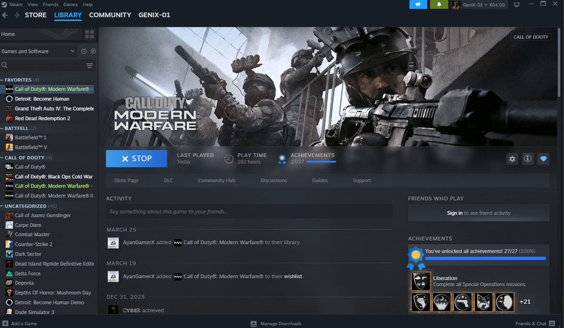The image size is (564, 328).
Task: Open the Games and Software dropdown
Action: 38,51
